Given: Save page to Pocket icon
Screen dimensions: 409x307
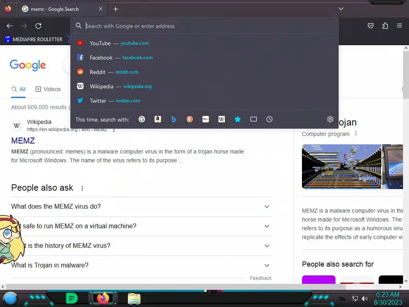Looking at the screenshot, I should click(x=370, y=26).
